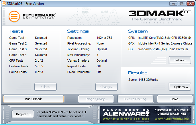The height and width of the screenshot is (125, 196).
Task: Click the 'Register 3DMark03 Pro' description text
Action: (x=62, y=114)
